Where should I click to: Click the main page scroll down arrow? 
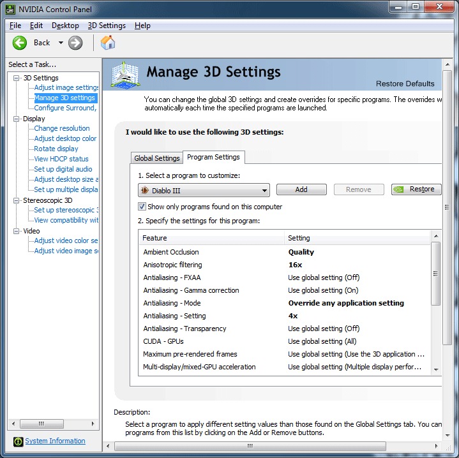click(448, 436)
